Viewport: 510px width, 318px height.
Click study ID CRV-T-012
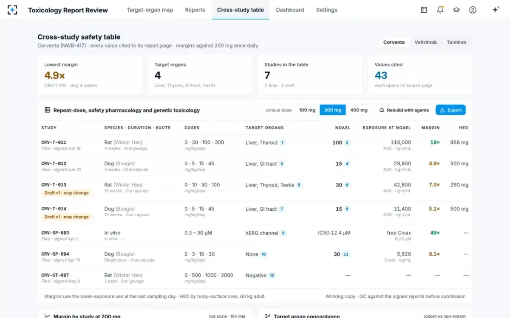[x=54, y=164]
